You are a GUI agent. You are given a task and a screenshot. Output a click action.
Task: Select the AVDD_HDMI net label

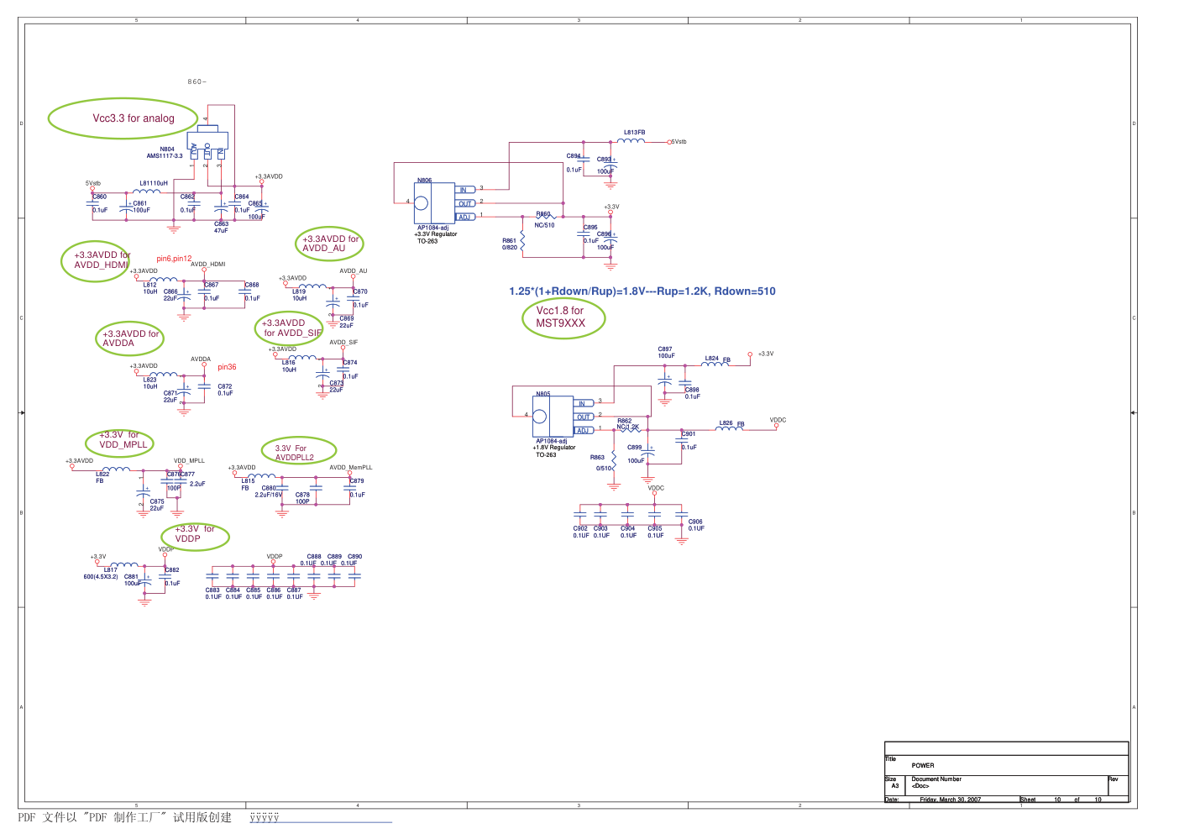(x=208, y=264)
